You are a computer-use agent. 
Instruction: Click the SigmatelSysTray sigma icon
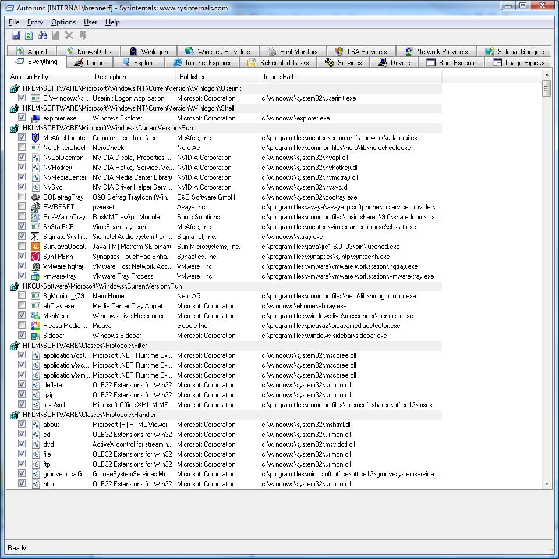tap(36, 237)
